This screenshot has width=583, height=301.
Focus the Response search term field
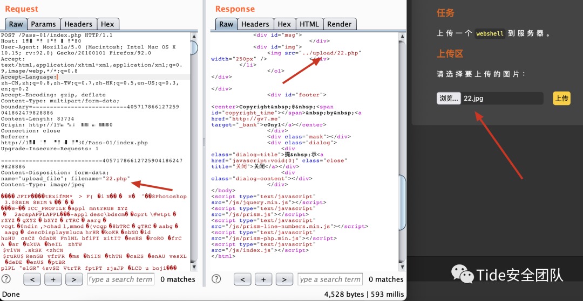[x=331, y=279]
